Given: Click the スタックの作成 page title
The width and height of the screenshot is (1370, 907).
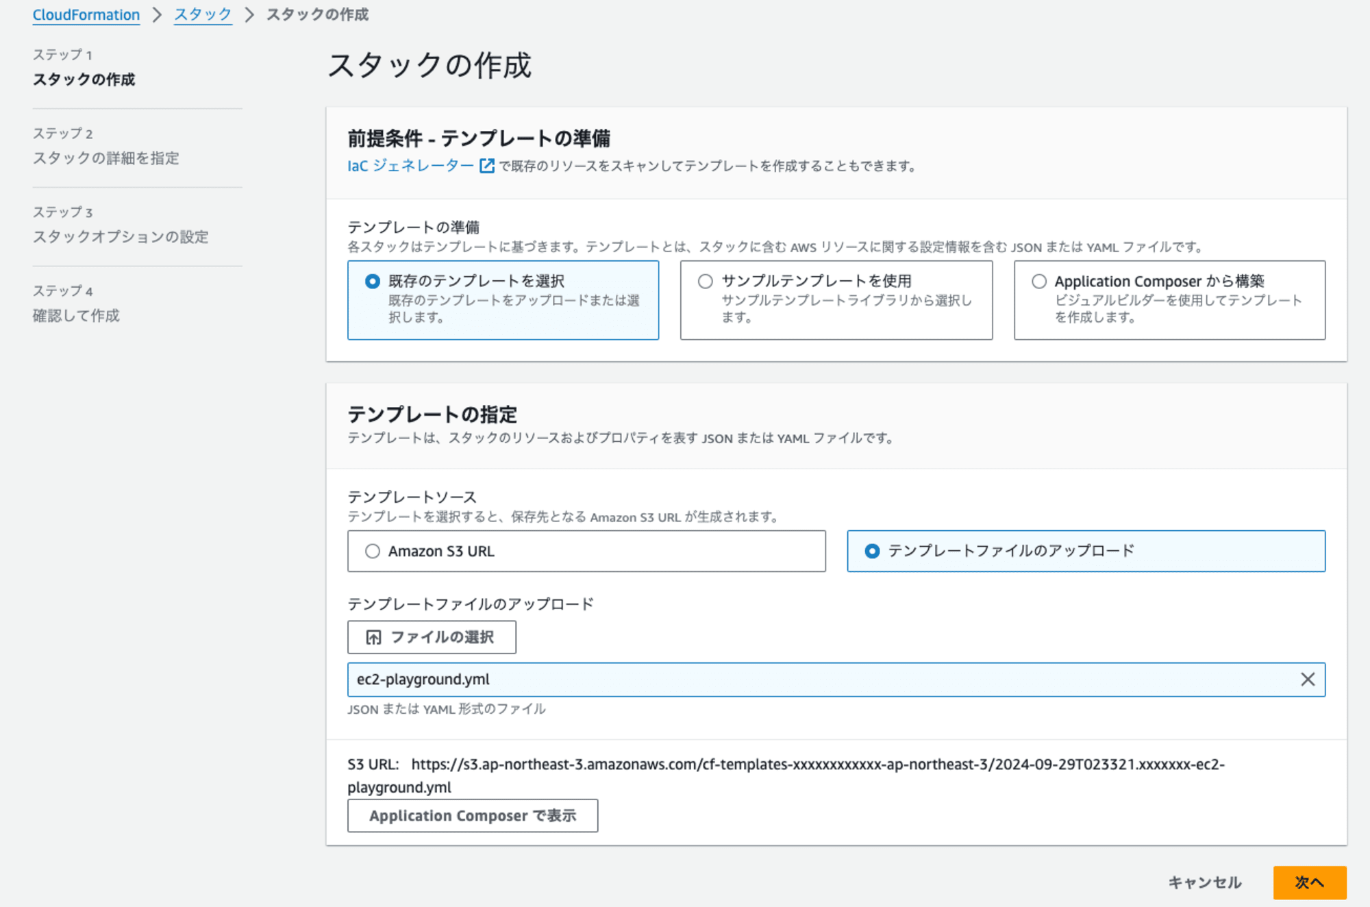Looking at the screenshot, I should coord(429,66).
